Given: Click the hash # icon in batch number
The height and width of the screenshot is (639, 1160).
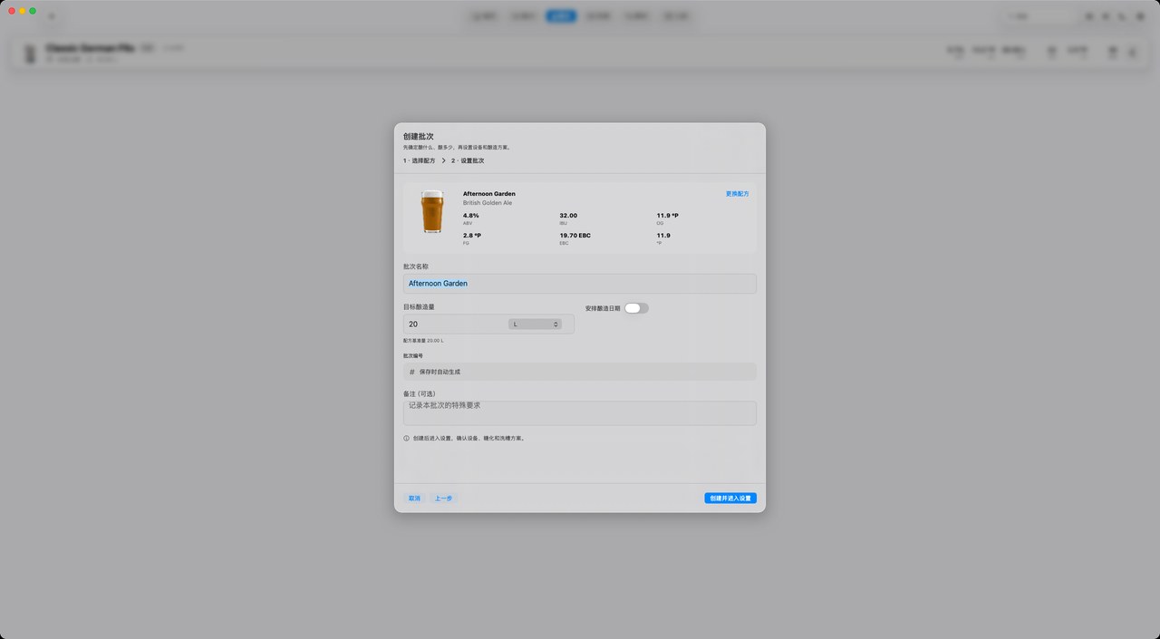Looking at the screenshot, I should pos(411,372).
